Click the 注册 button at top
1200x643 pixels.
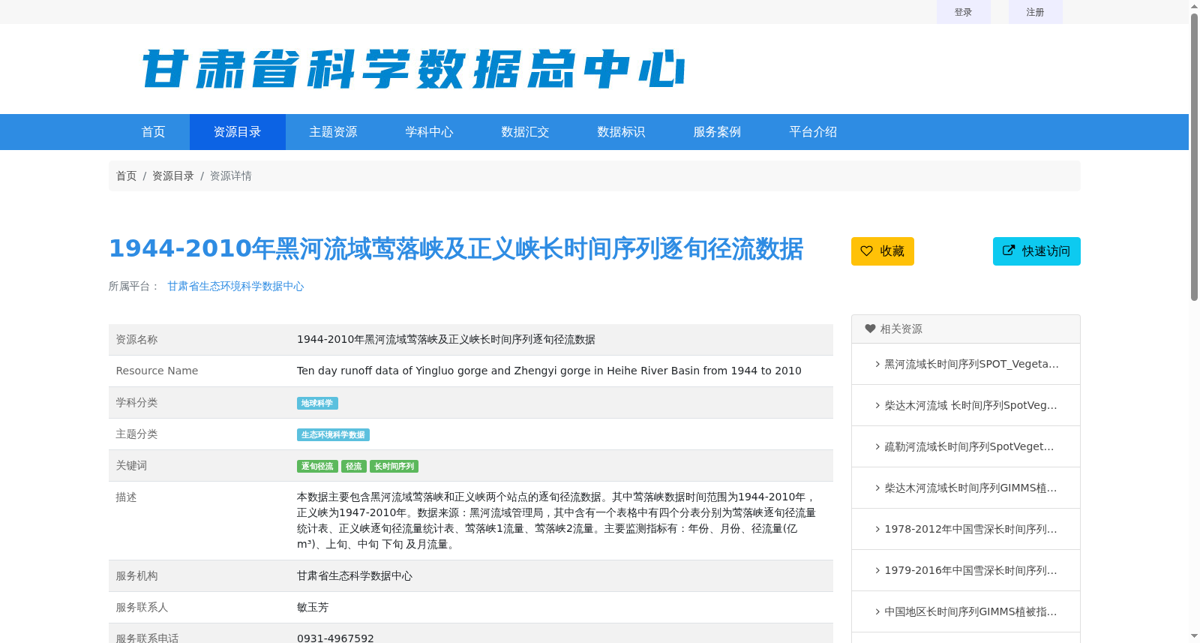click(x=1036, y=12)
